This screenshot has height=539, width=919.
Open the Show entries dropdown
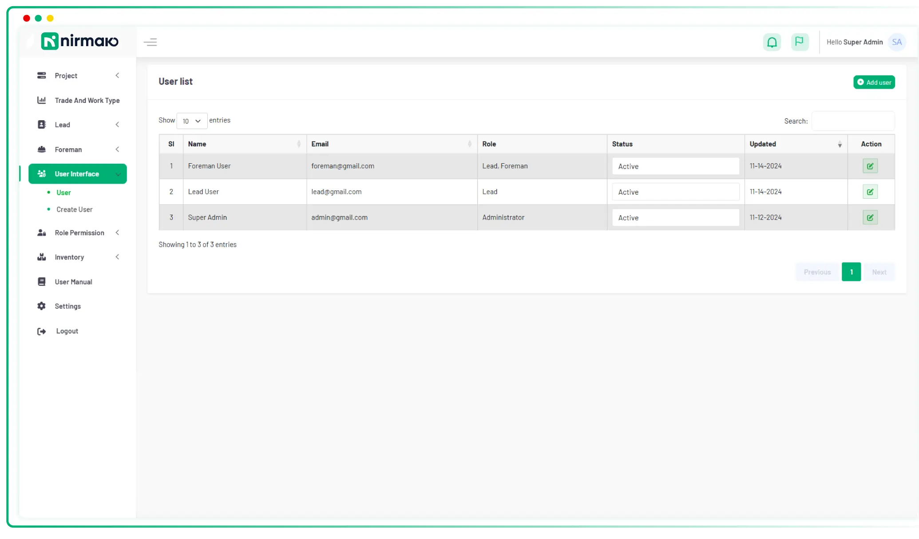191,121
